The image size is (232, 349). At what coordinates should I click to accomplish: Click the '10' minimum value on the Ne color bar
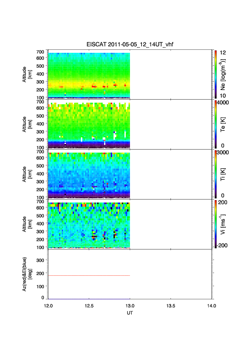coord(223,96)
